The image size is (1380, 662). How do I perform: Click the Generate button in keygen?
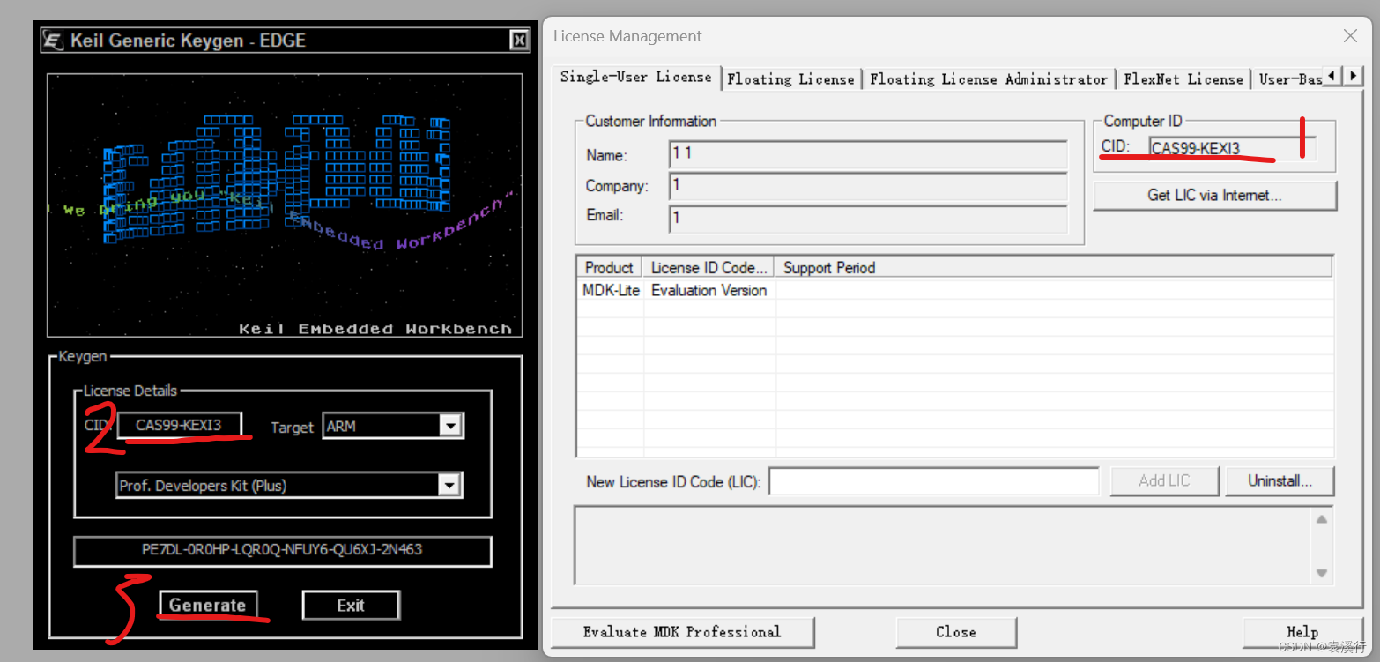209,606
